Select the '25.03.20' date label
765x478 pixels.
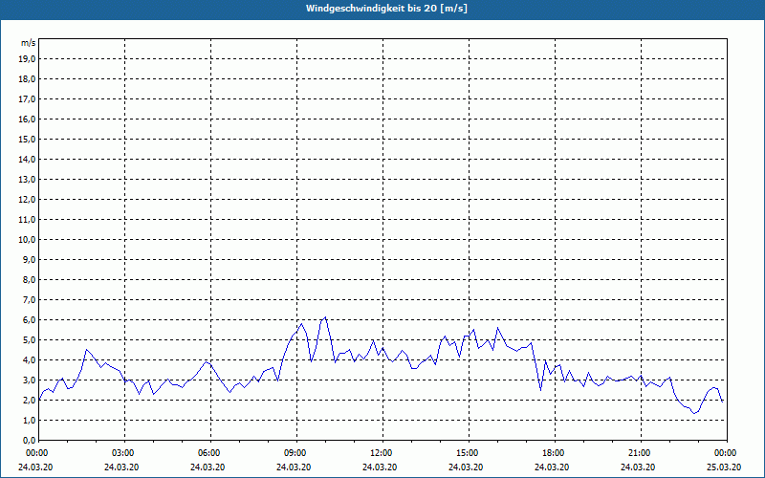tap(724, 467)
